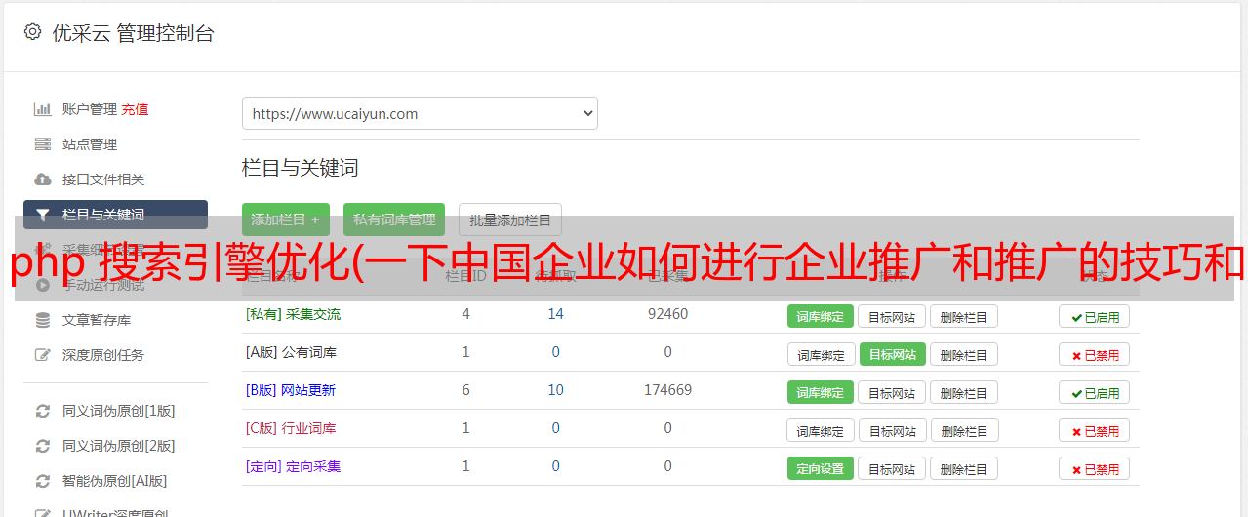
Task: Click 词库绑定 for 网站更新 row
Action: pos(821,392)
